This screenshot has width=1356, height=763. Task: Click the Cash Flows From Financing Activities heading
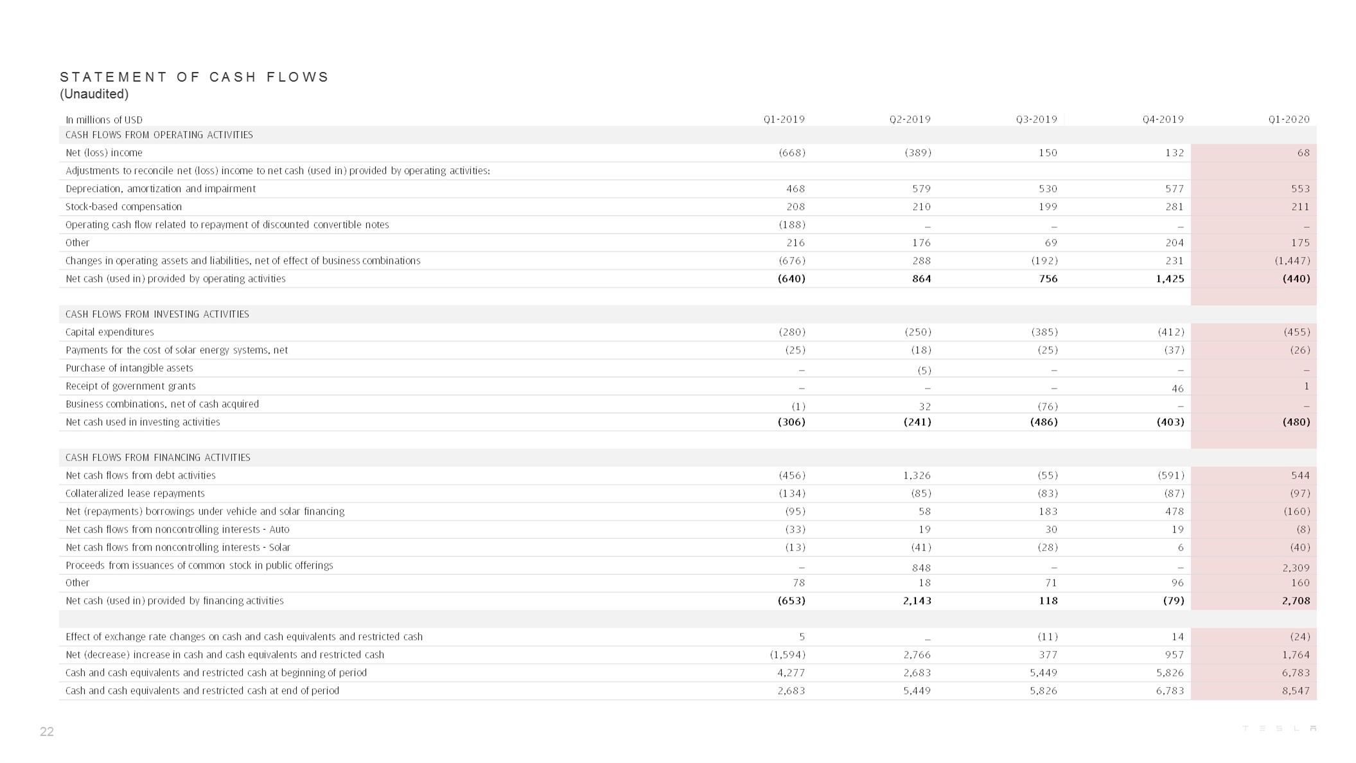[x=158, y=457]
